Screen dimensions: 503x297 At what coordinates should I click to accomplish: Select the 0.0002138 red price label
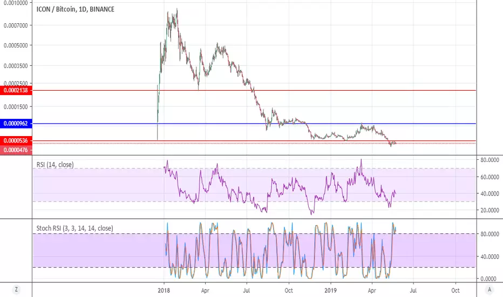(16, 91)
